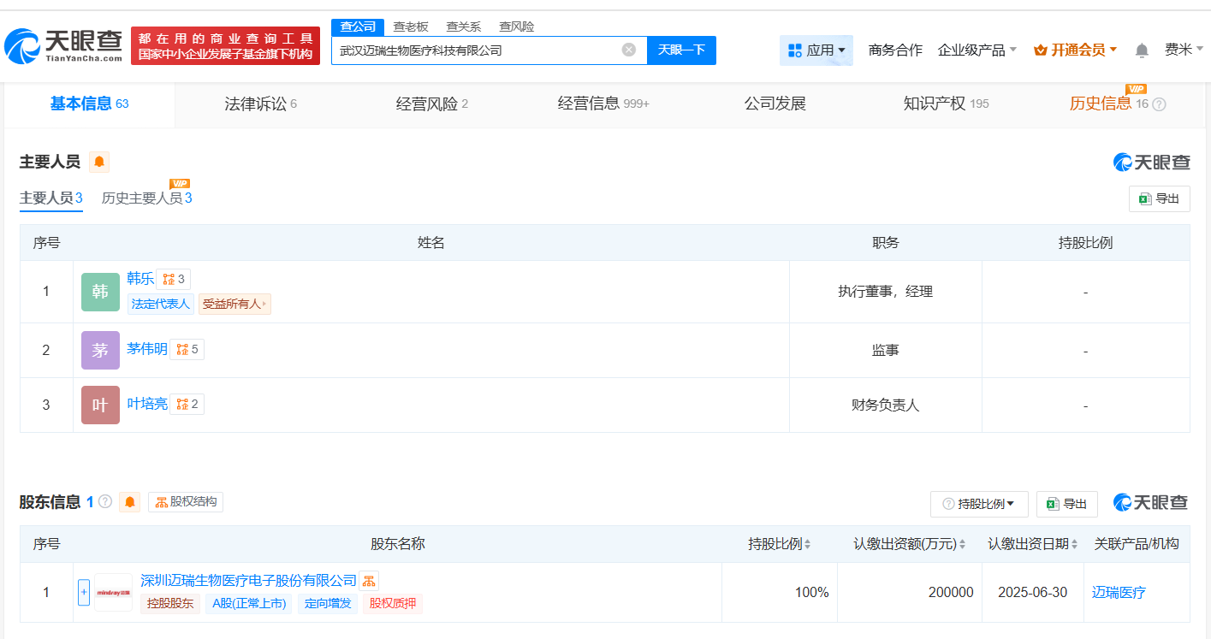Screen dimensions: 1211x639
Task: Switch to the 经营信息 tab
Action: pyautogui.click(x=603, y=104)
